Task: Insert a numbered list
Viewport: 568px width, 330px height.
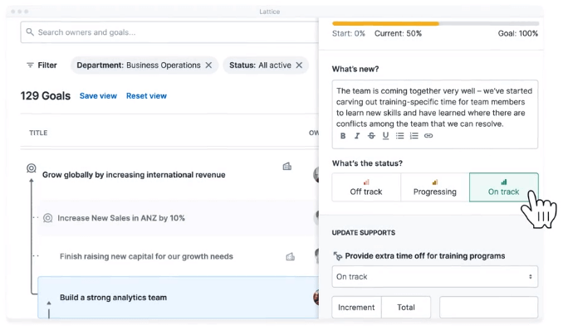Action: (x=414, y=136)
